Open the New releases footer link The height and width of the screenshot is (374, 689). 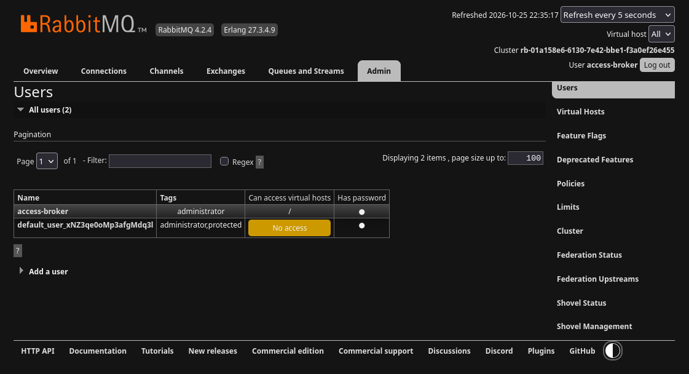pyautogui.click(x=213, y=351)
